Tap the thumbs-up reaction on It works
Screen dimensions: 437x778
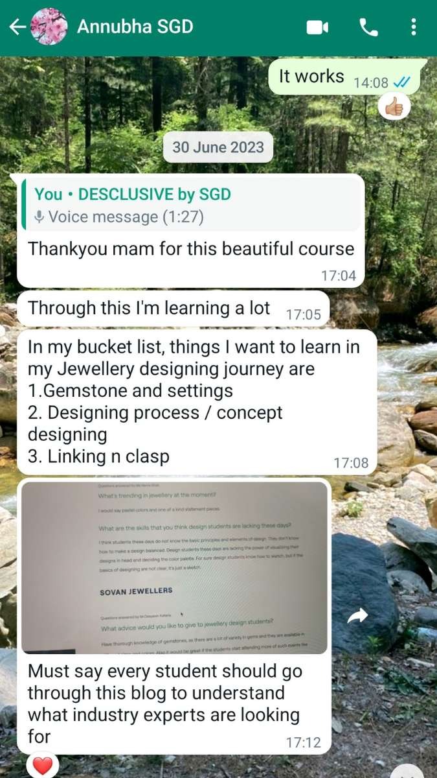(x=394, y=105)
